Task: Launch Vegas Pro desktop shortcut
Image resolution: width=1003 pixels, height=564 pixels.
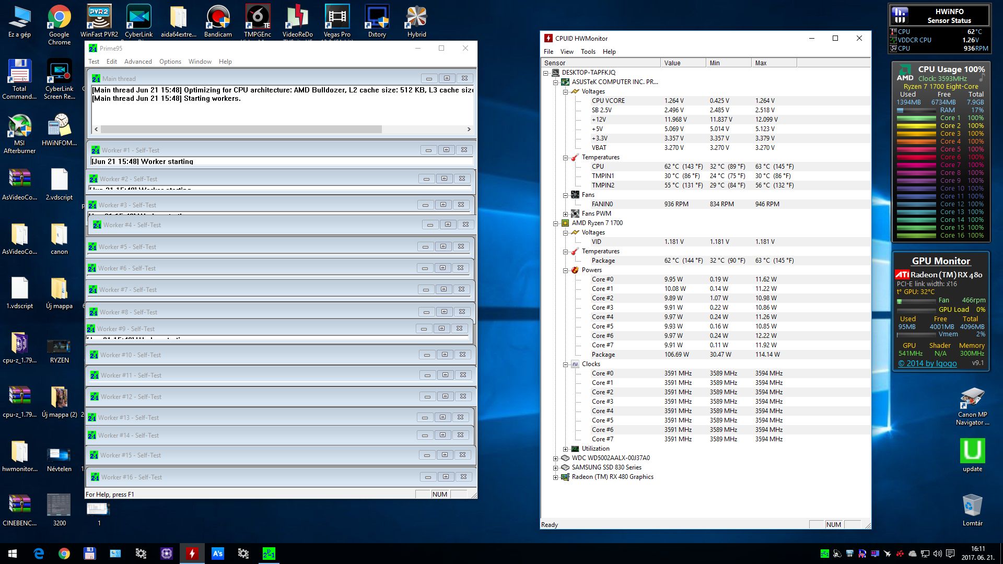Action: [337, 22]
